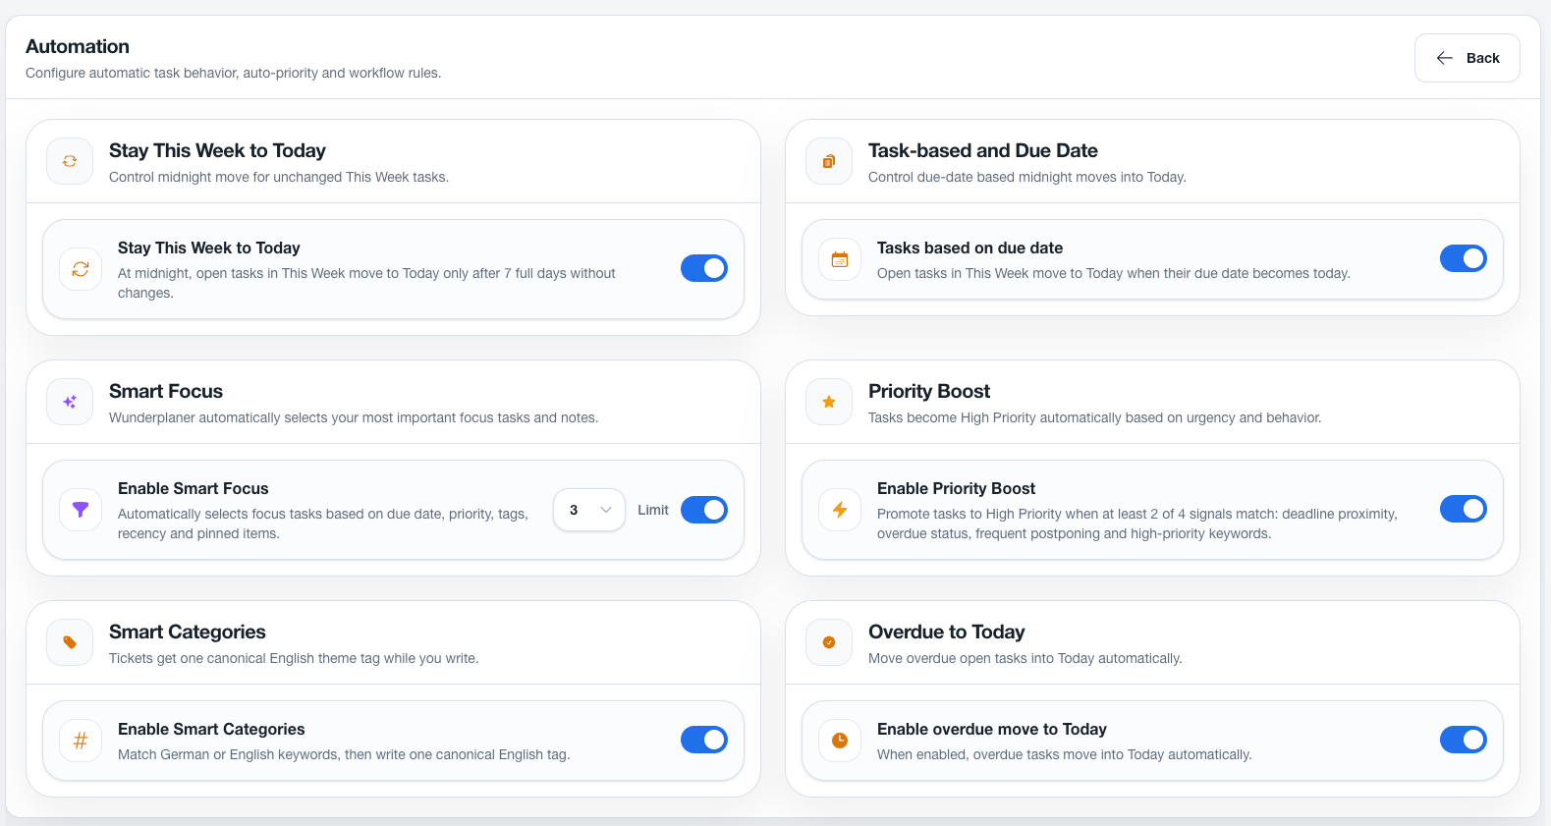Image resolution: width=1551 pixels, height=826 pixels.
Task: Click the Enable overdue move to Today label
Action: [x=992, y=729]
